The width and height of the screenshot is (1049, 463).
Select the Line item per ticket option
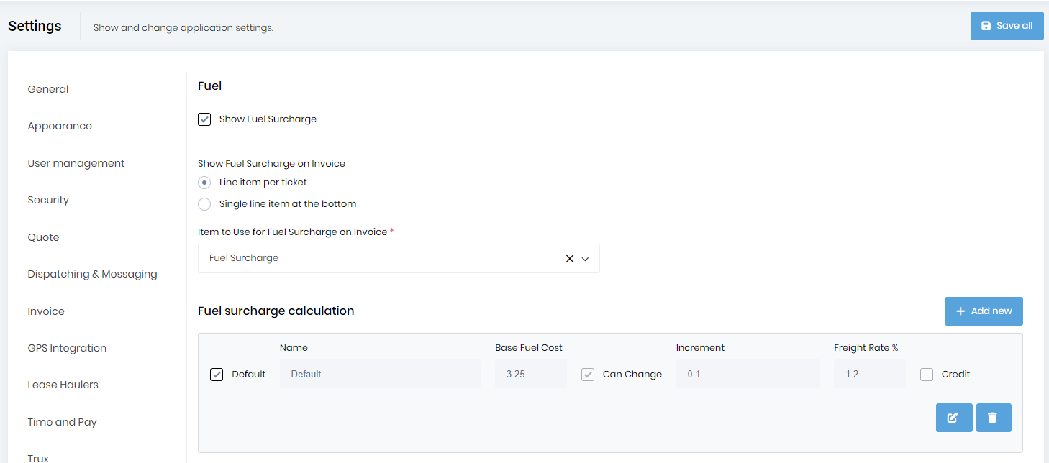[x=204, y=182]
